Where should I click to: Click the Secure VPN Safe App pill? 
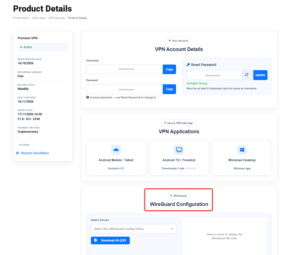(x=179, y=123)
